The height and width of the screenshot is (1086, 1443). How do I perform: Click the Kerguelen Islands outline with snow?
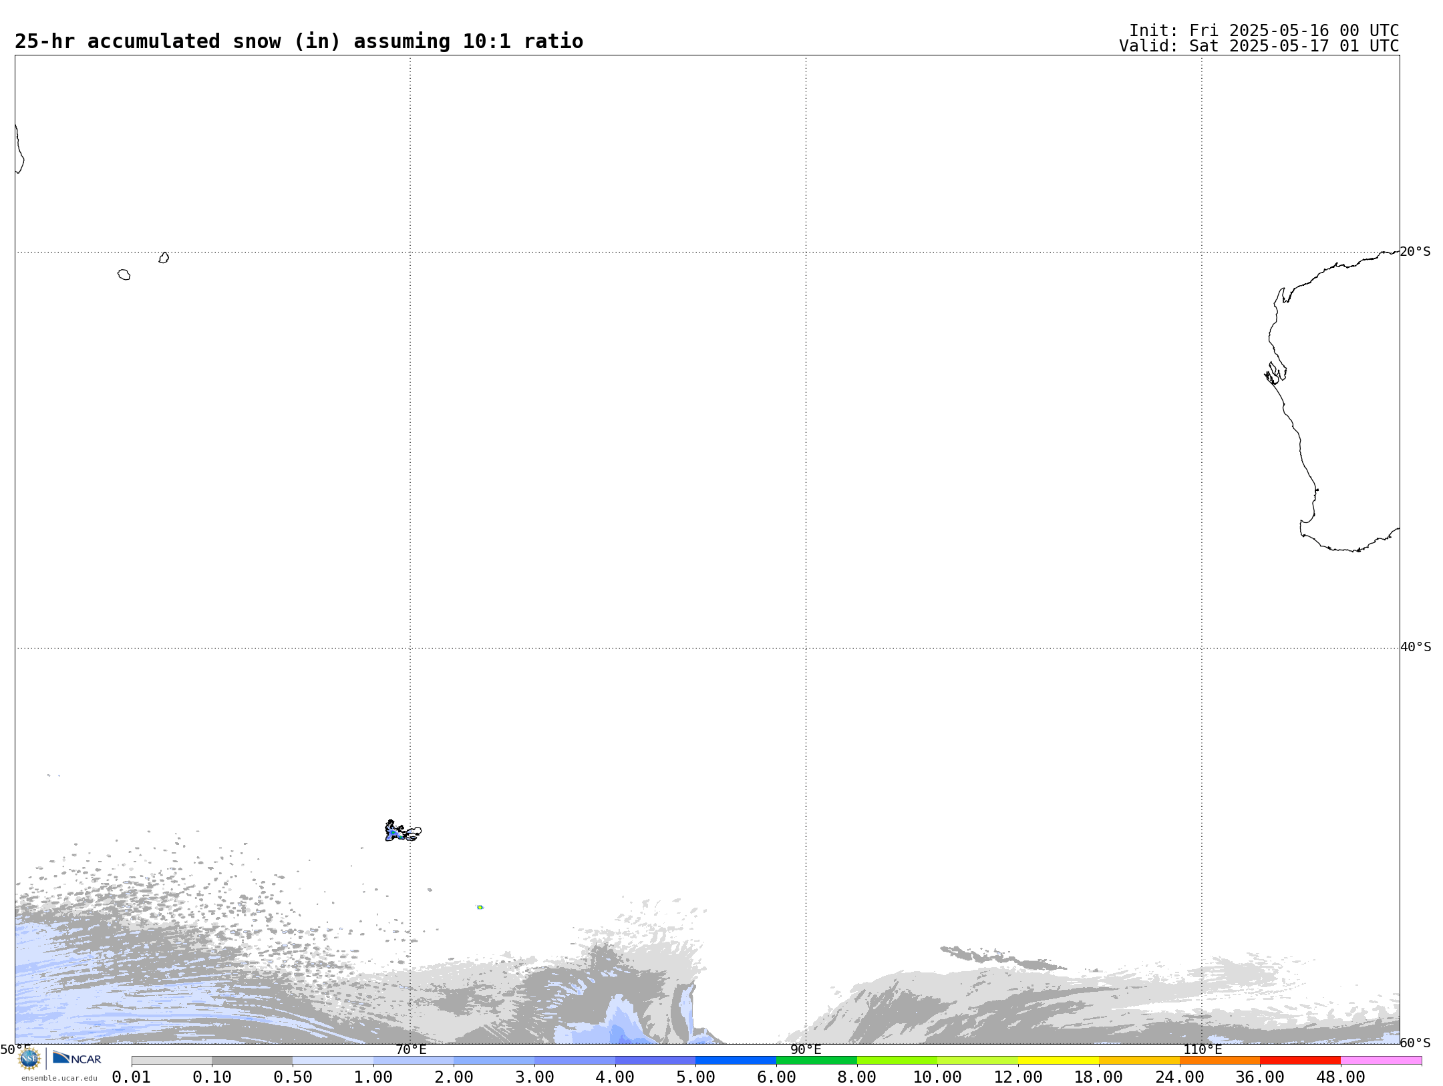[x=403, y=831]
